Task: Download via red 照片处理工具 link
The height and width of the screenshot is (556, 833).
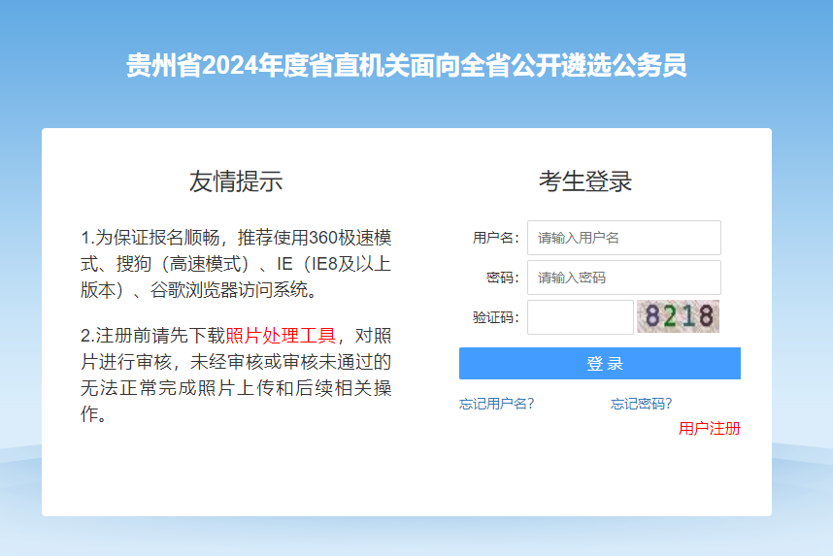Action: (281, 336)
